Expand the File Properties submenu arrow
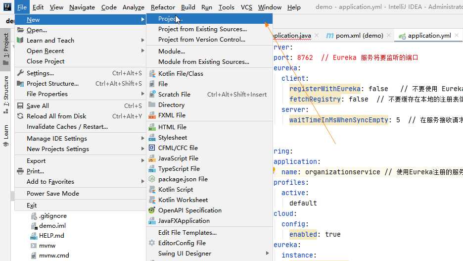The height and width of the screenshot is (261, 463). pyautogui.click(x=142, y=94)
